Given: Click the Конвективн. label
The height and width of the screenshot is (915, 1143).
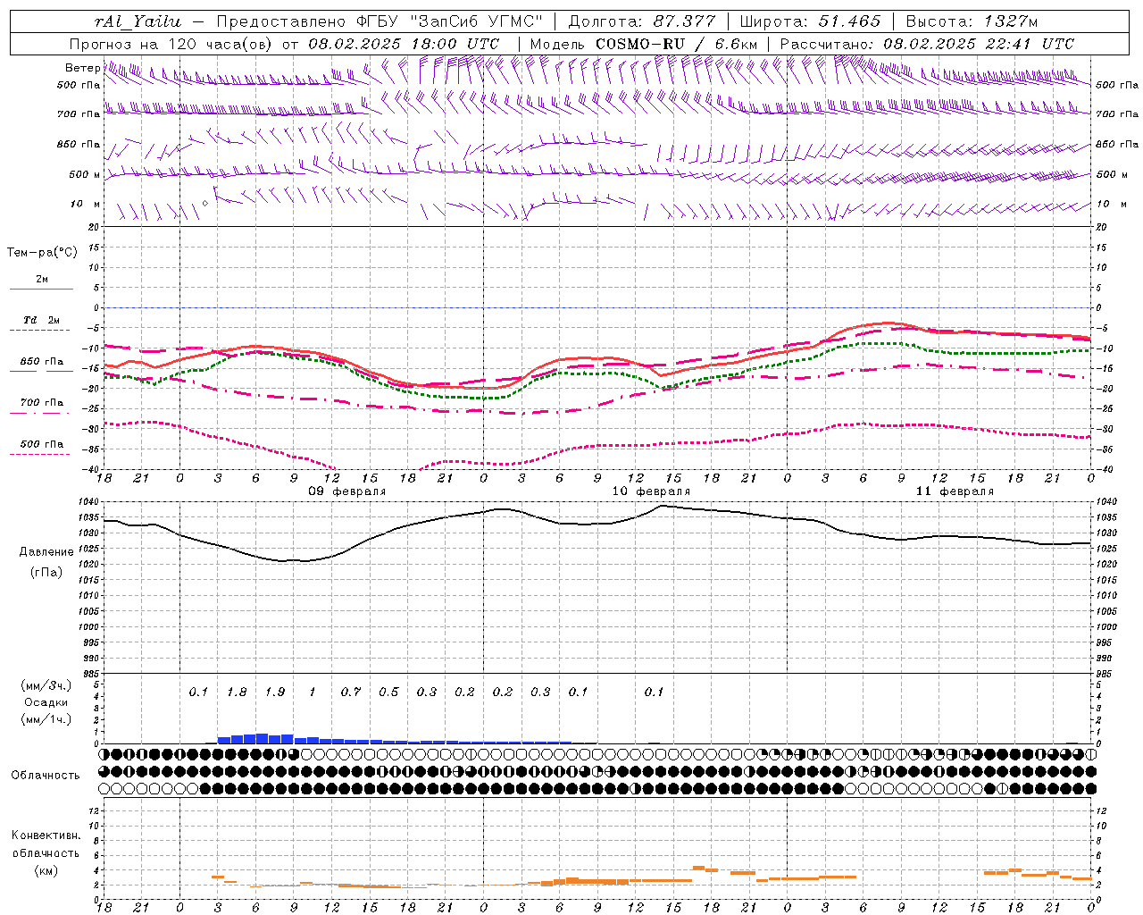Looking at the screenshot, I should [46, 835].
